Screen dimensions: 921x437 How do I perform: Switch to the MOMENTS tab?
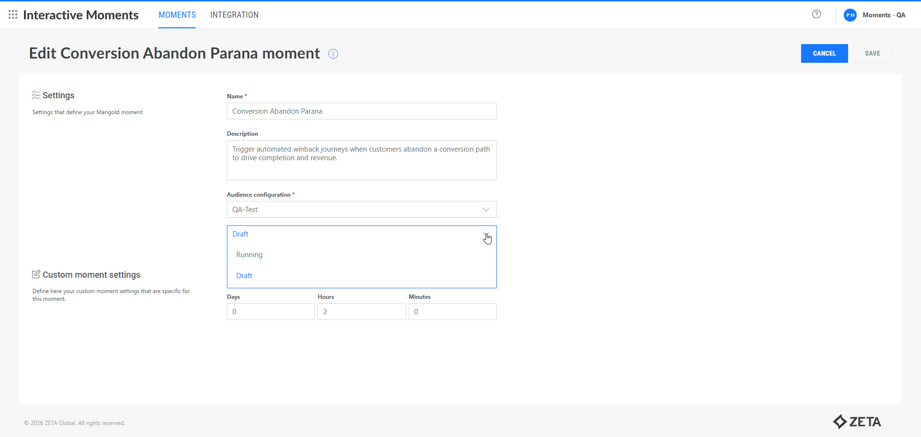(177, 15)
